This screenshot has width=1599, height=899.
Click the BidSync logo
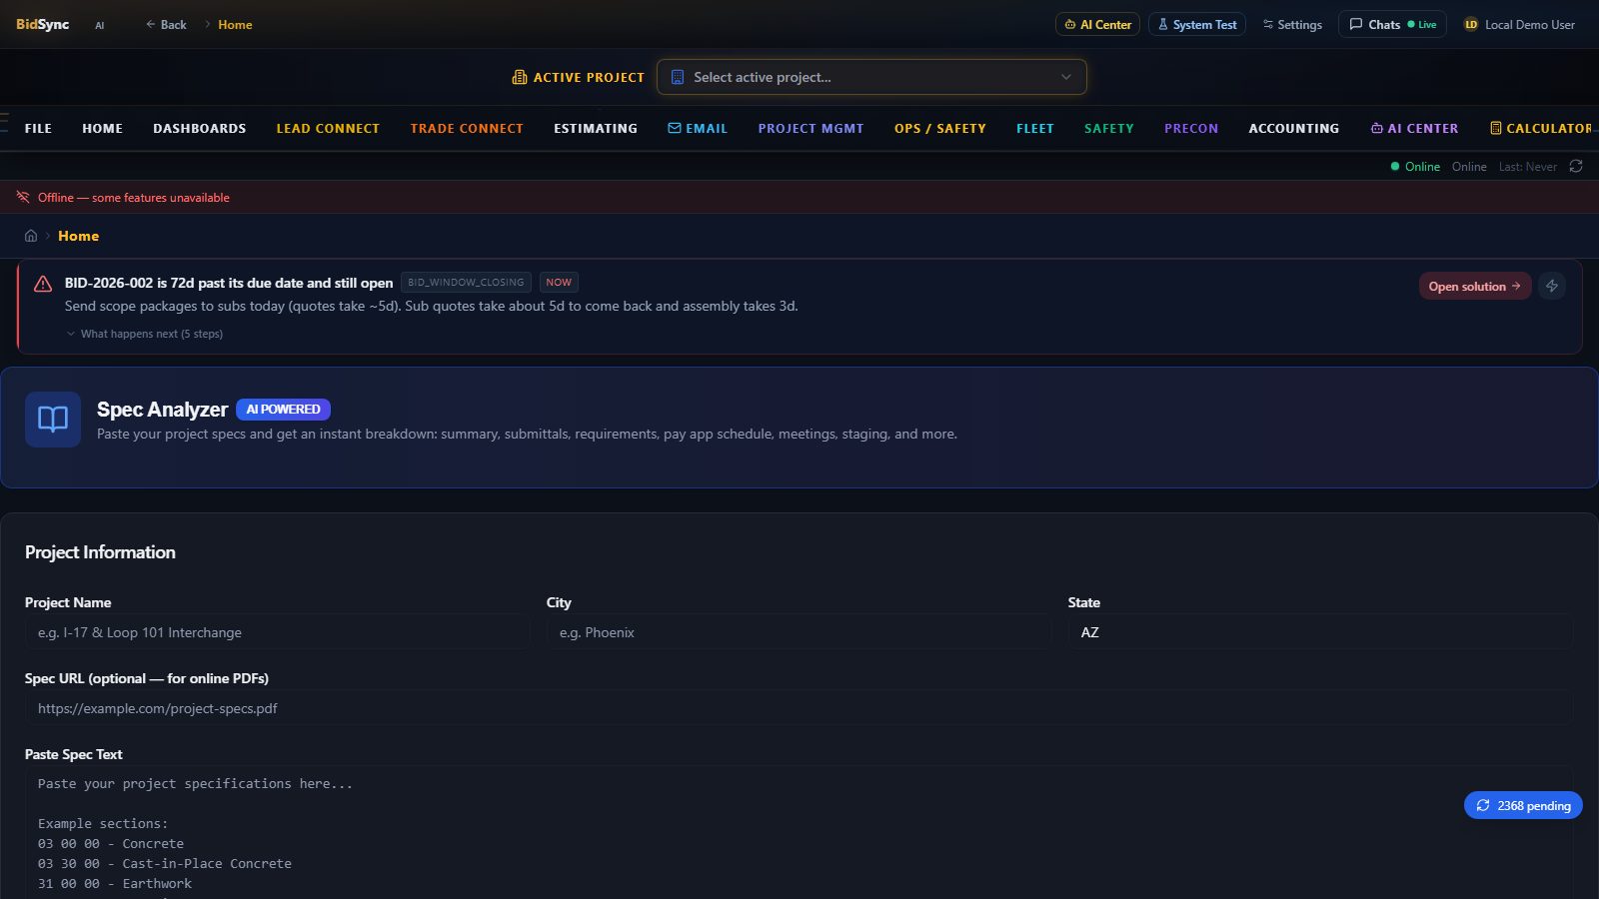(42, 24)
